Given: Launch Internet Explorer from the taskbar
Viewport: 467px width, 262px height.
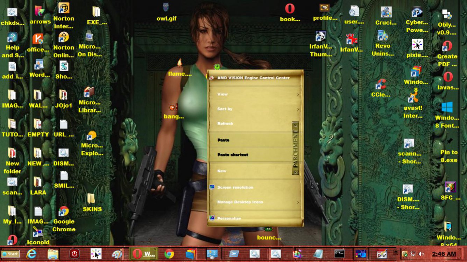Looking at the screenshot, I should pos(31,254).
